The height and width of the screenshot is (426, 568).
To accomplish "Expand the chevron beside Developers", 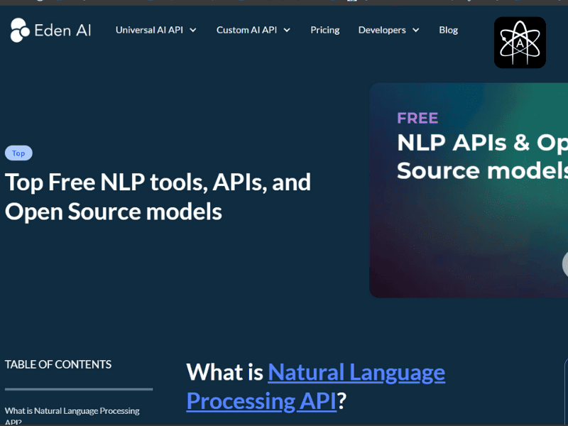I will pyautogui.click(x=415, y=30).
